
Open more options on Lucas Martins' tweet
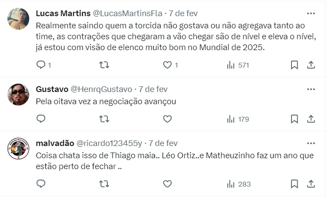click(311, 13)
